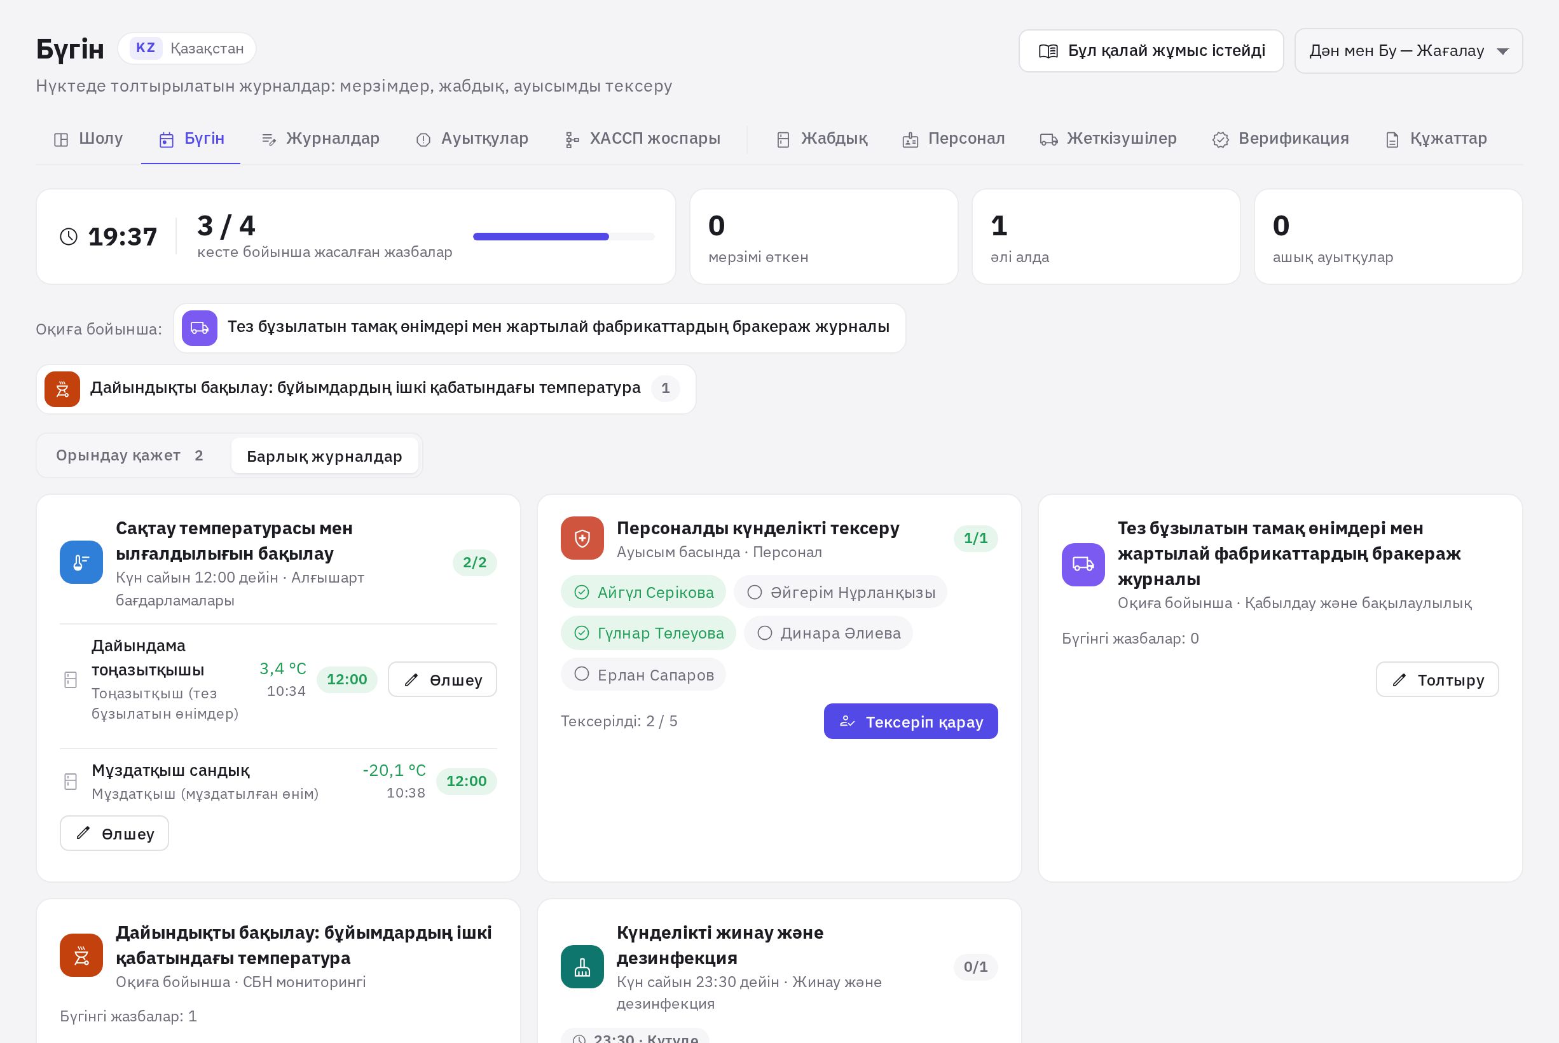Mark Әйгерім Нұрланқызы as checked
Viewport: 1559px width, 1043px height.
[x=841, y=592]
